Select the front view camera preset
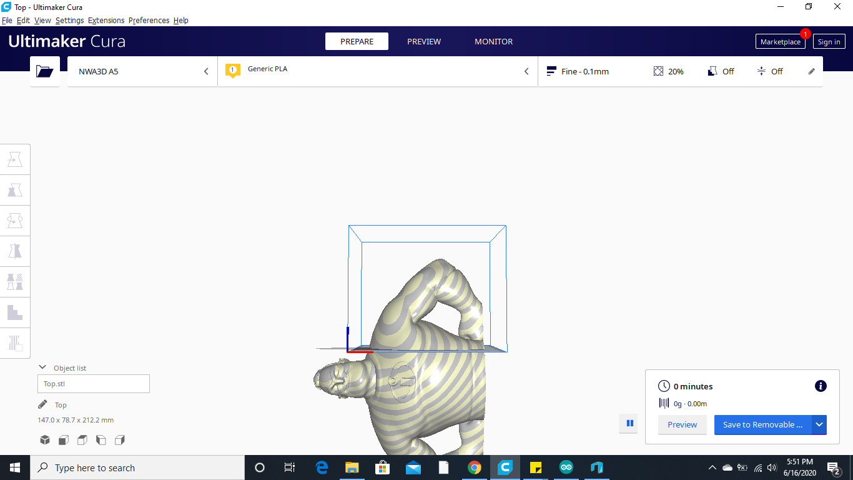This screenshot has width=853, height=480. pos(63,440)
